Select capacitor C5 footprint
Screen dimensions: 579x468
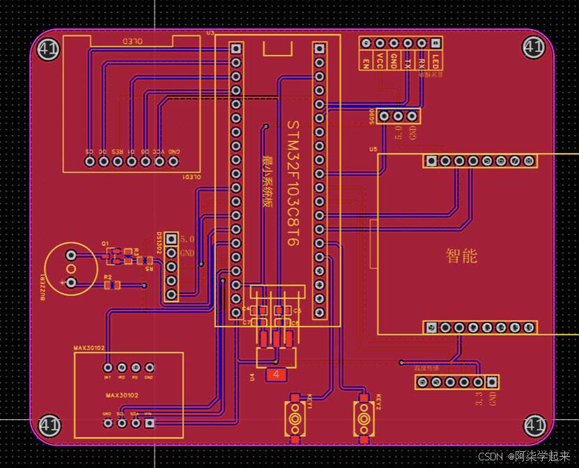tap(282, 311)
